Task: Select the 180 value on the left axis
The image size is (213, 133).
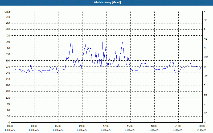Action: click(x=8, y=85)
